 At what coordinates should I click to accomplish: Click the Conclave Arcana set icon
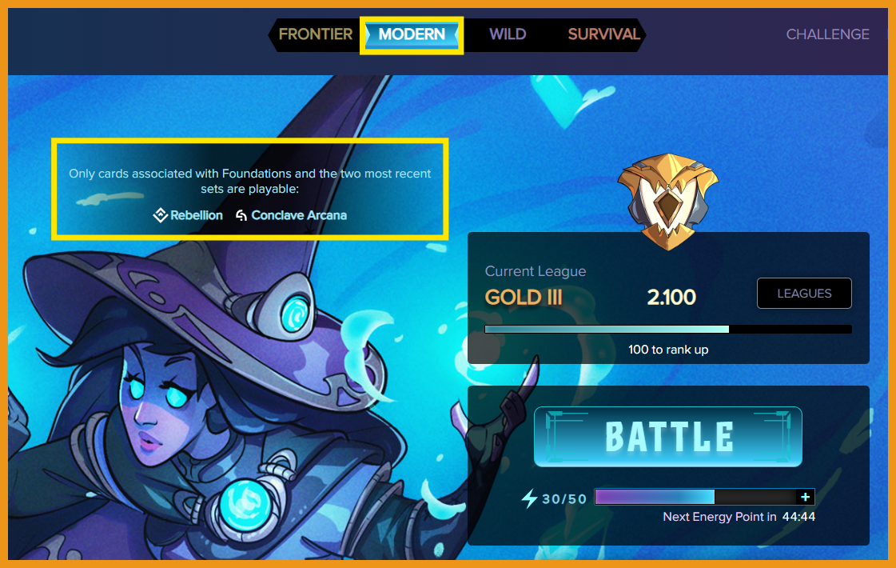pos(241,215)
